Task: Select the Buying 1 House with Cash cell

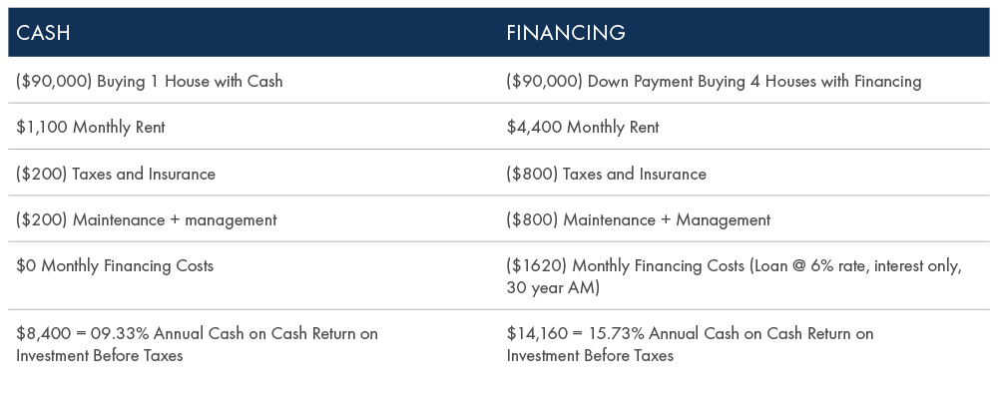Action: click(x=253, y=80)
